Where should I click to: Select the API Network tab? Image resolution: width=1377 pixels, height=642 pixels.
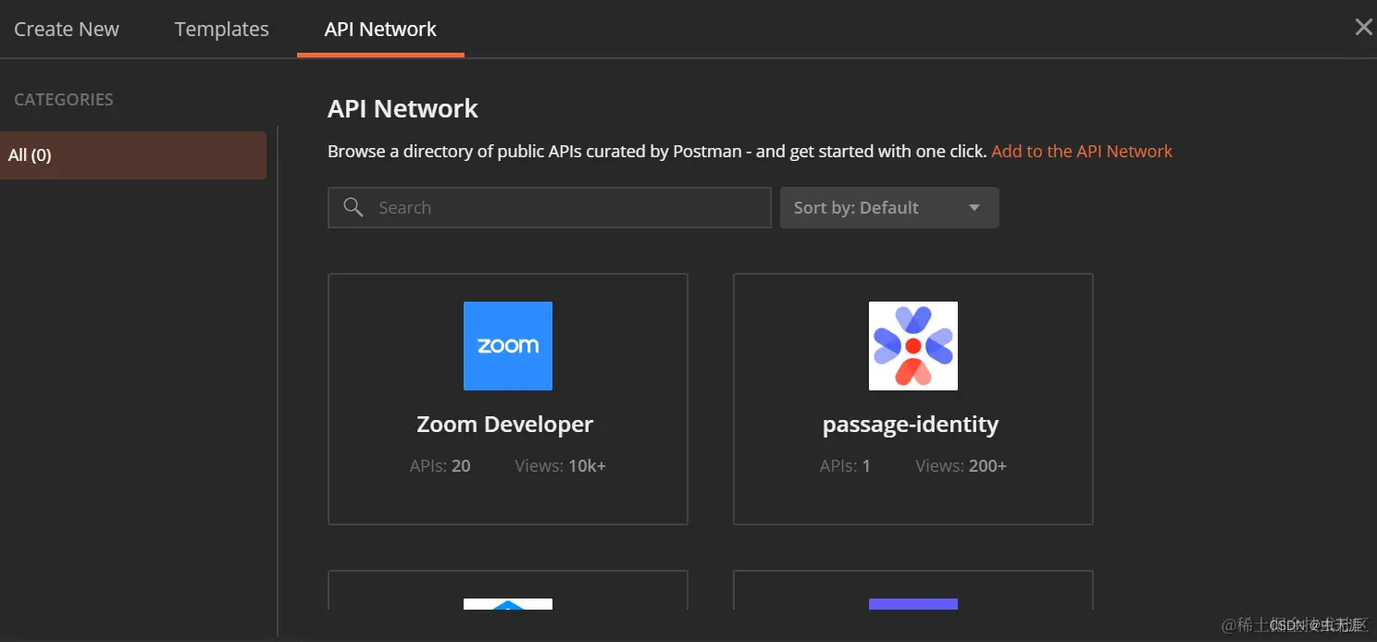click(380, 29)
